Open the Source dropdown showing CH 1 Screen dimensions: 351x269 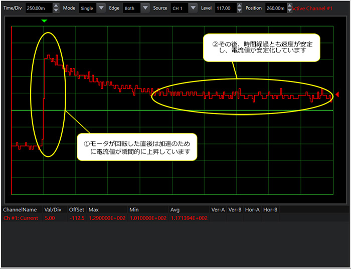tap(184, 8)
